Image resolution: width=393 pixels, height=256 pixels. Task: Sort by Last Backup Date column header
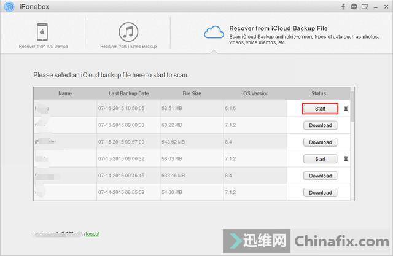128,93
